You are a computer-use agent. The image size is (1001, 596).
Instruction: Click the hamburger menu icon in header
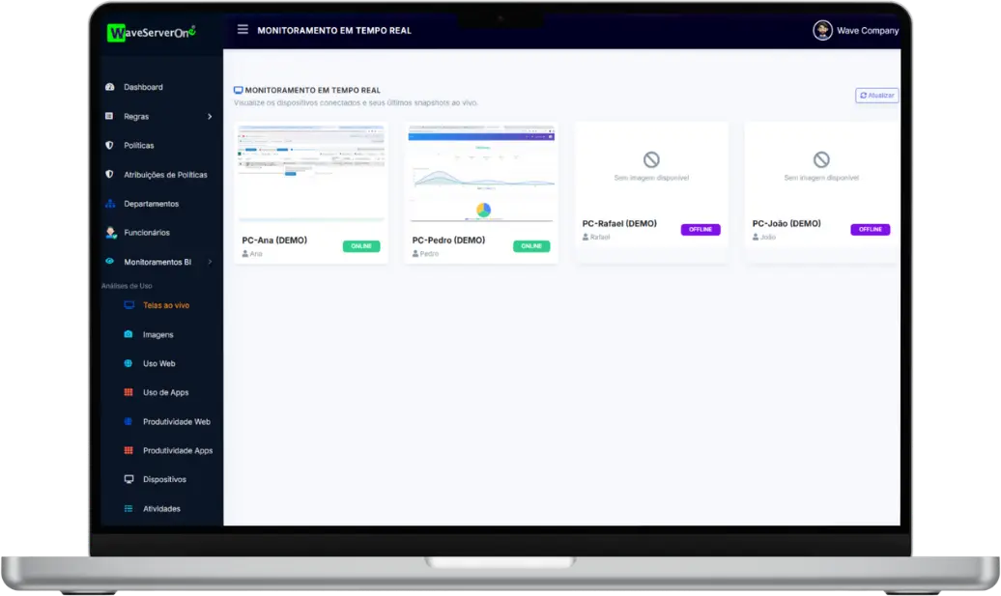tap(243, 30)
